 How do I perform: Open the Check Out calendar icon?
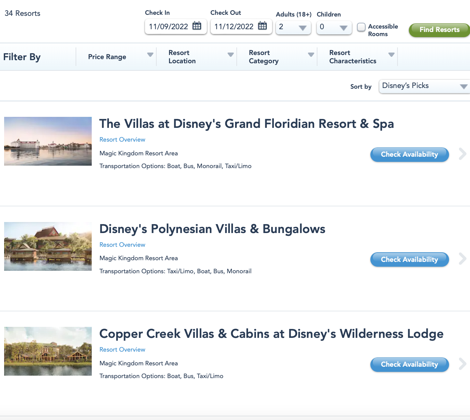coord(262,26)
